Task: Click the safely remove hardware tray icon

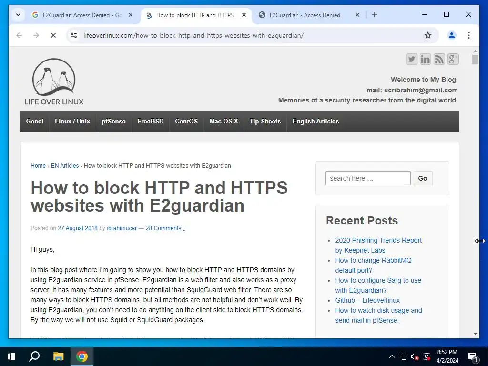Action: (x=427, y=356)
